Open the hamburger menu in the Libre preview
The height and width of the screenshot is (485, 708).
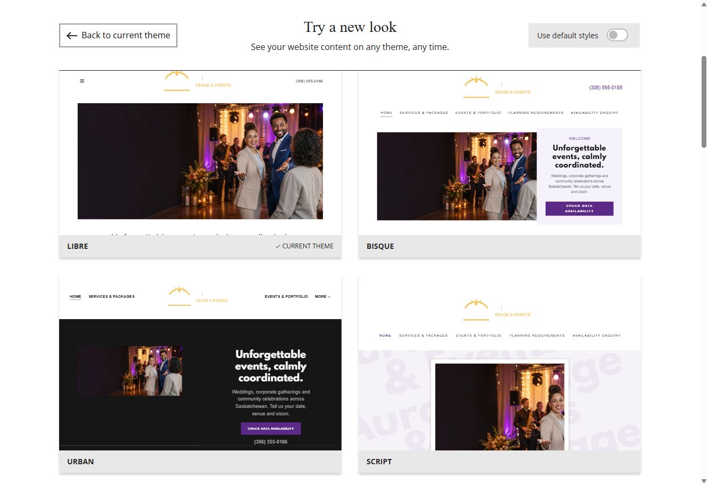click(82, 81)
